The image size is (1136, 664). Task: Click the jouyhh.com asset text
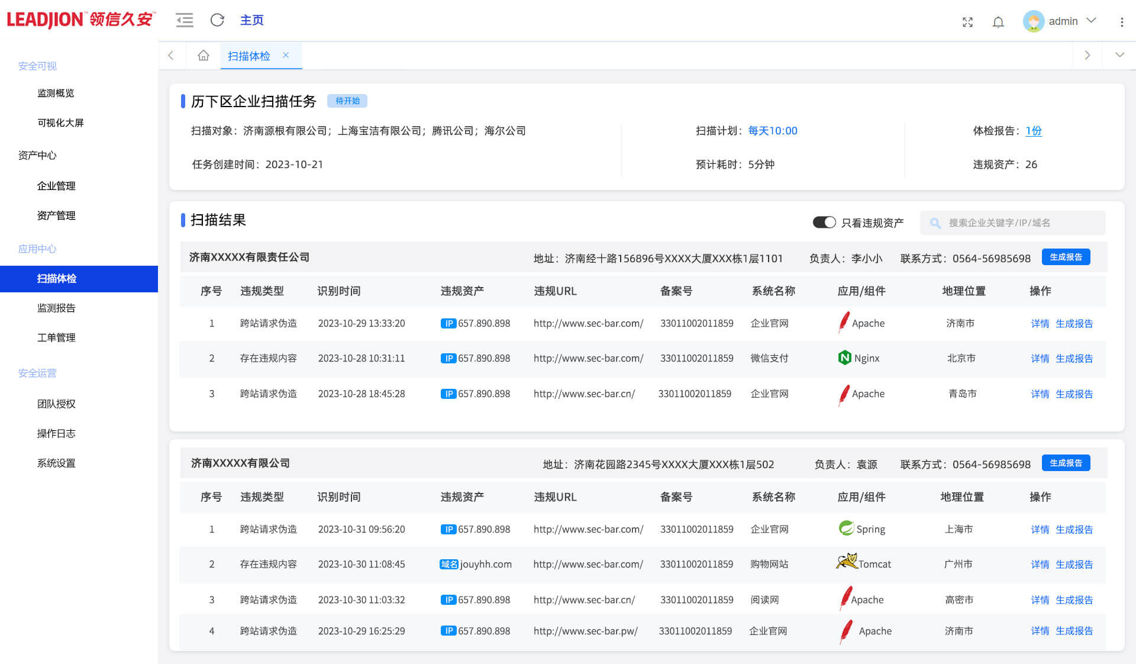pos(486,564)
